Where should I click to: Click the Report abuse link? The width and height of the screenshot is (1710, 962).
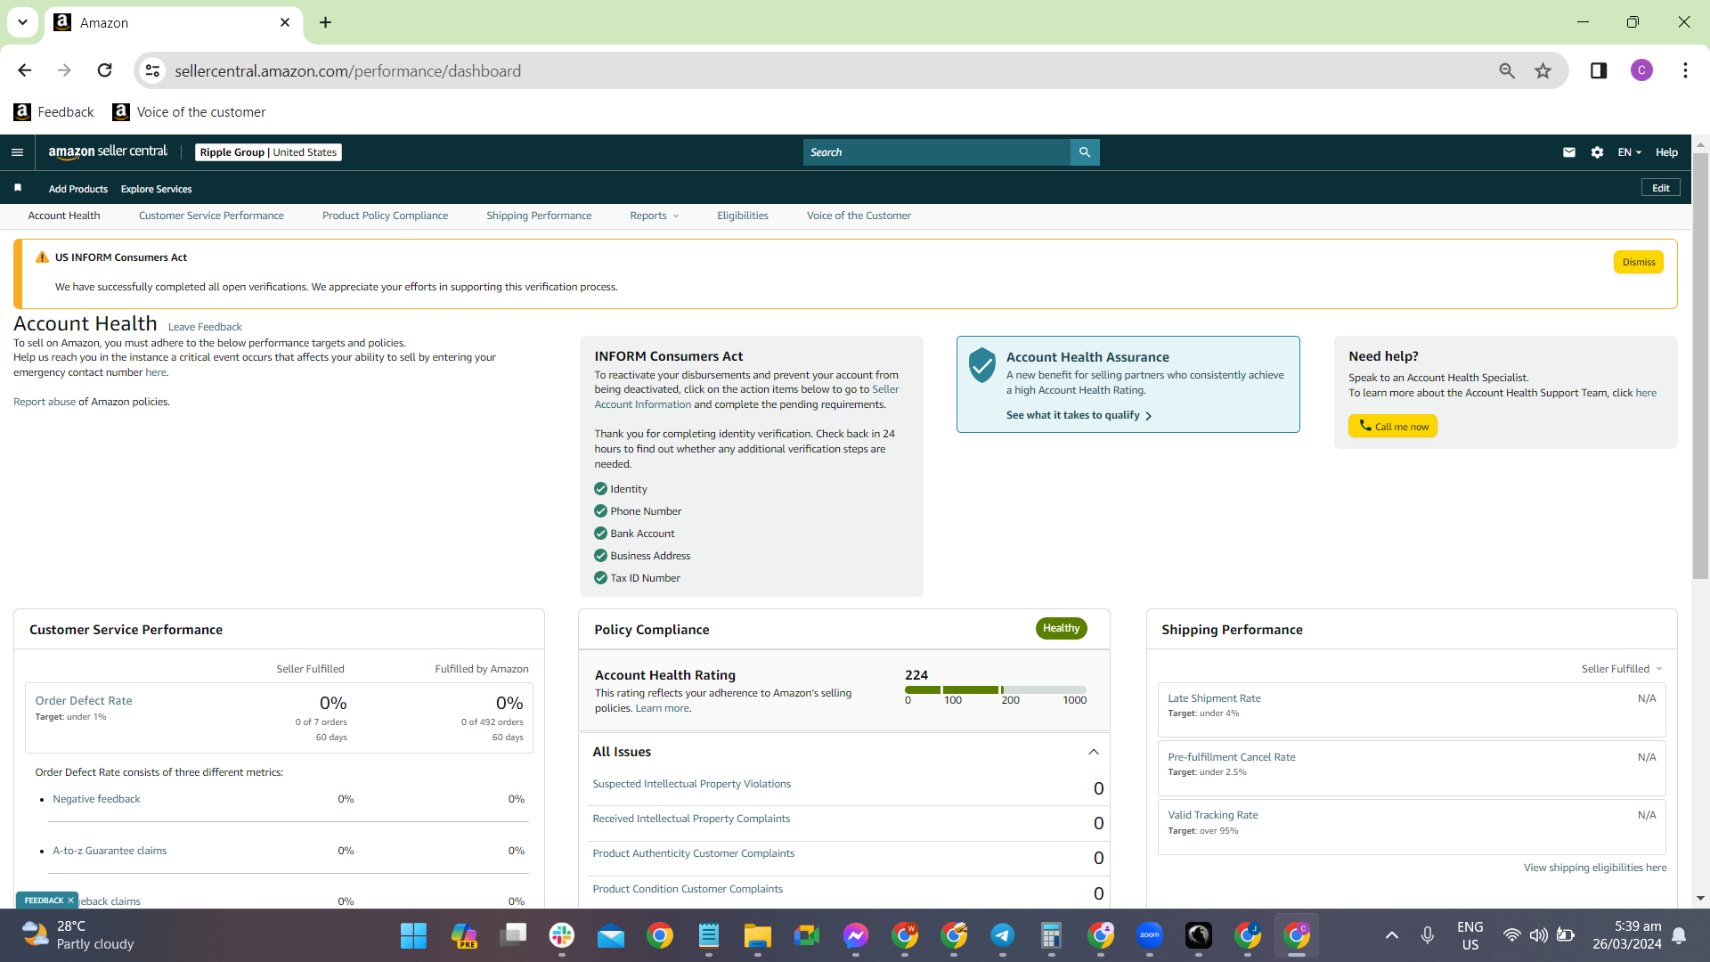point(45,402)
